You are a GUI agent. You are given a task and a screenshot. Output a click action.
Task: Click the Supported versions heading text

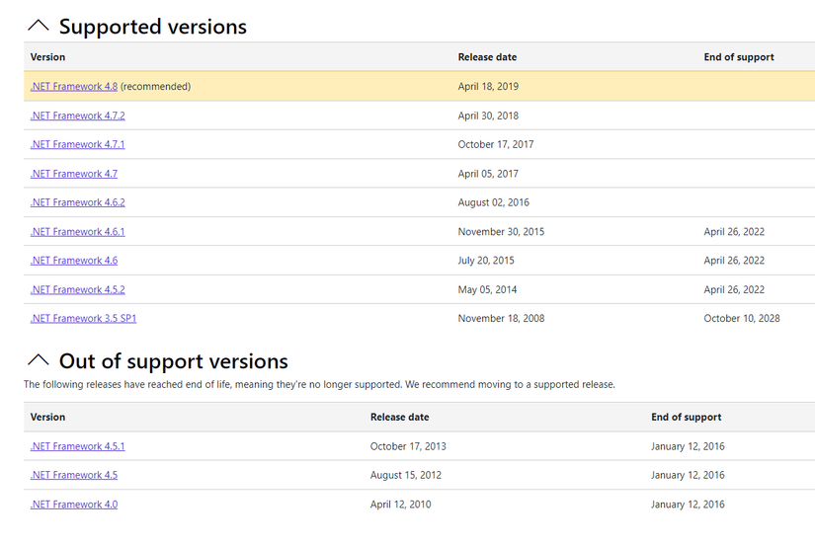[x=153, y=27]
